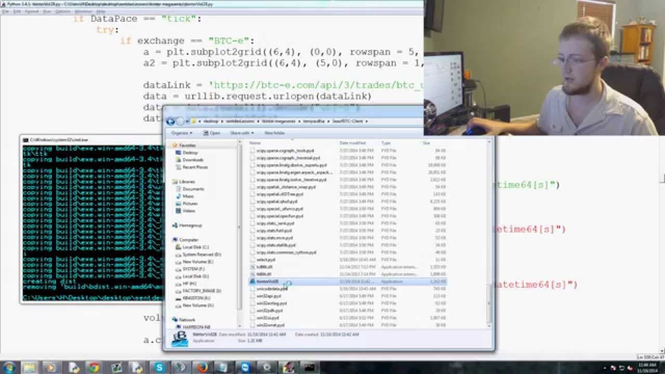Select Recent Places under Favorites
Image resolution: width=665 pixels, height=374 pixels.
(x=195, y=167)
